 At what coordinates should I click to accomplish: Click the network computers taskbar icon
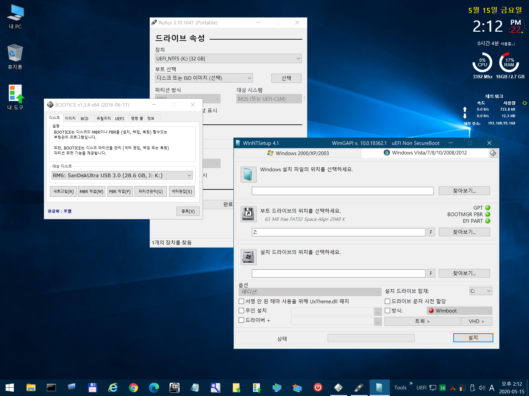pyautogui.click(x=277, y=387)
